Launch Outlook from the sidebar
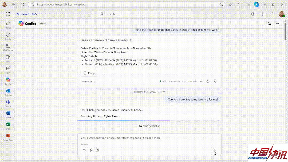The width and height of the screenshot is (288, 162). 8,92
